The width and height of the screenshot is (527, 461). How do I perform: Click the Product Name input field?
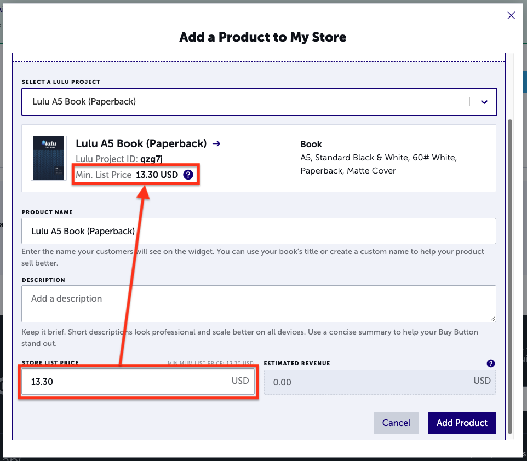click(x=259, y=231)
